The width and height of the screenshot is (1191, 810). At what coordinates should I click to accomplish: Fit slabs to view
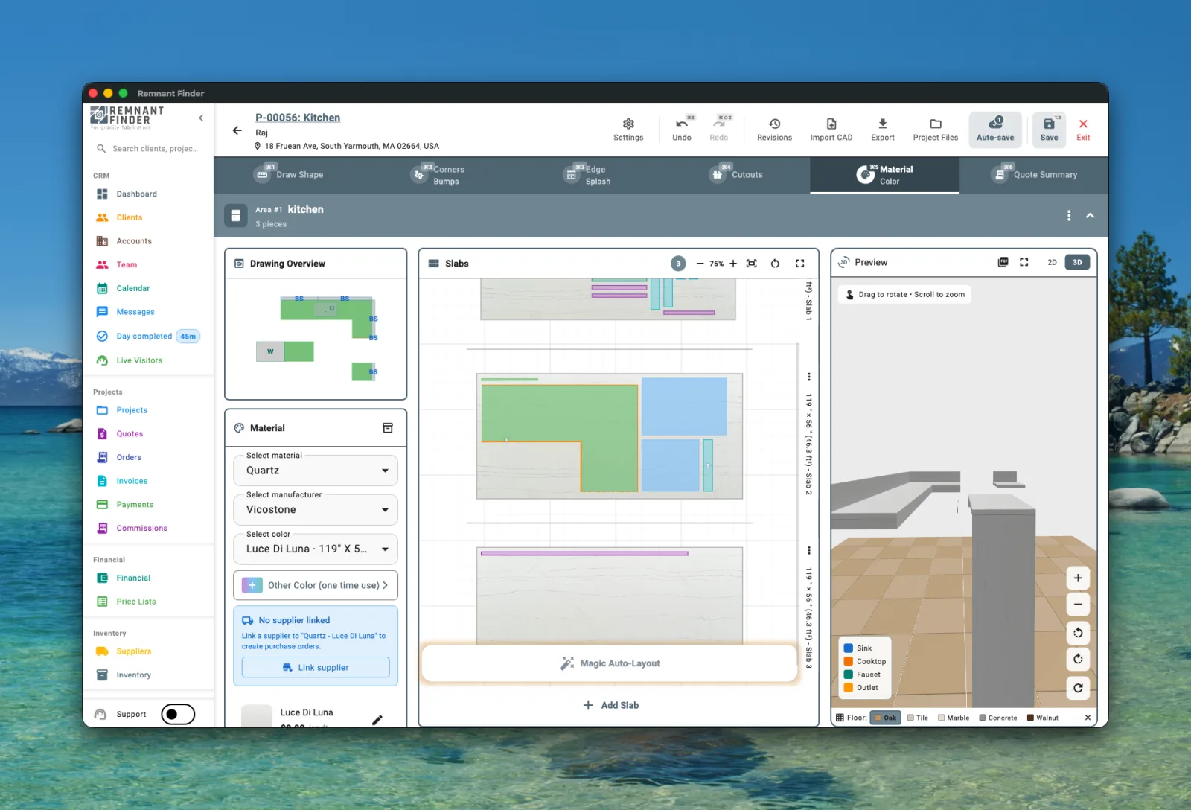coord(752,264)
